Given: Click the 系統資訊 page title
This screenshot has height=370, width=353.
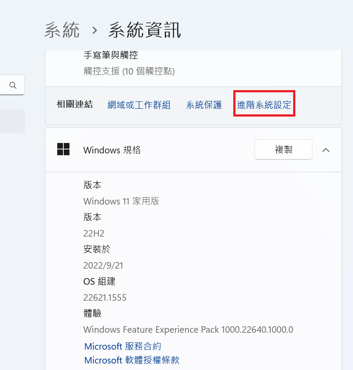Looking at the screenshot, I should pyautogui.click(x=144, y=30).
